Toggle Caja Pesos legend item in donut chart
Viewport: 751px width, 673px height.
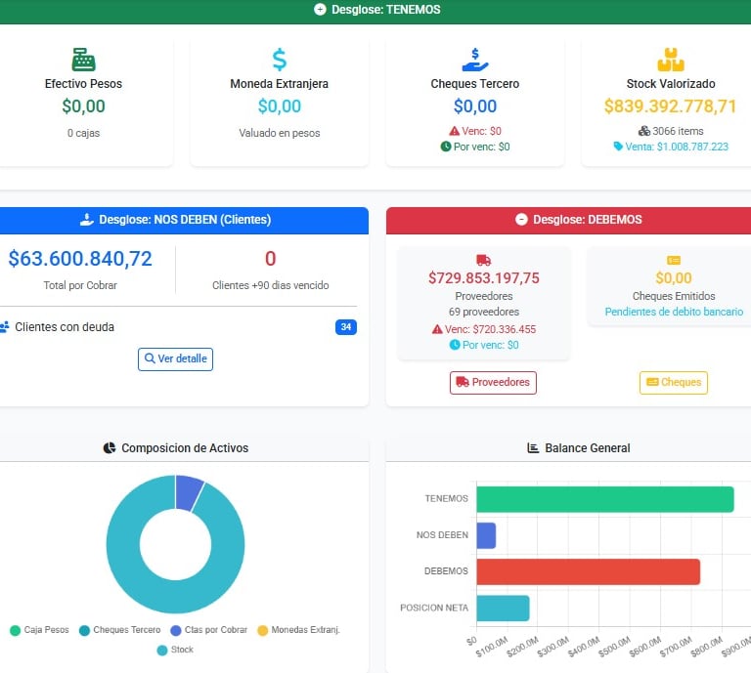coord(39,630)
